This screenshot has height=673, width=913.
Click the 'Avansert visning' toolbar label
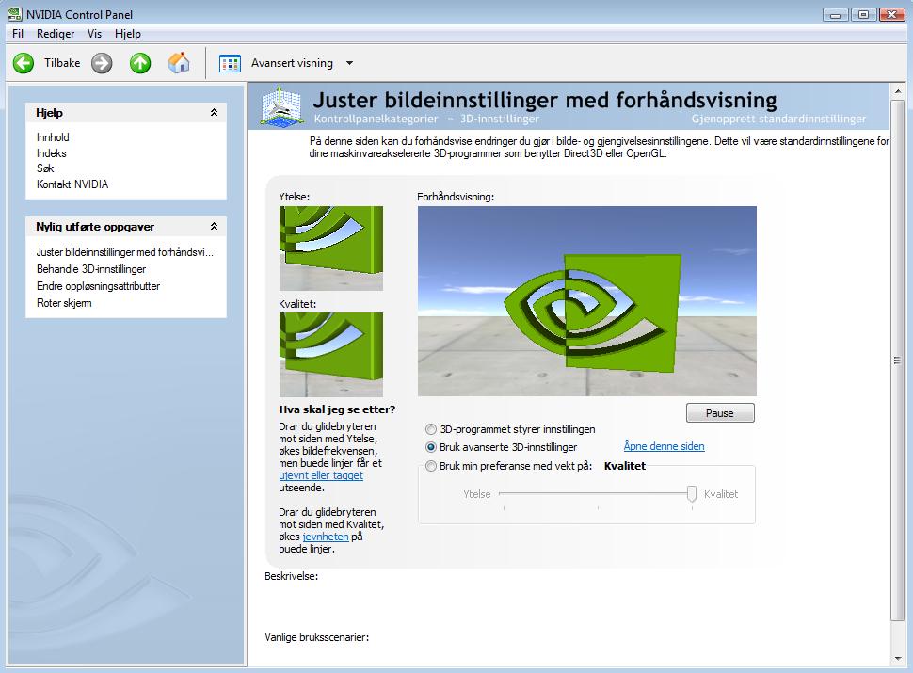(x=293, y=63)
